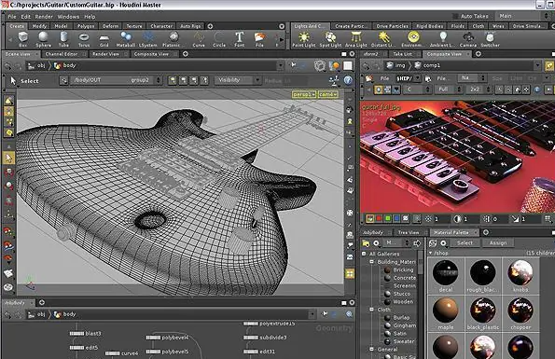Collapse the /shop materials section

pos(431,254)
